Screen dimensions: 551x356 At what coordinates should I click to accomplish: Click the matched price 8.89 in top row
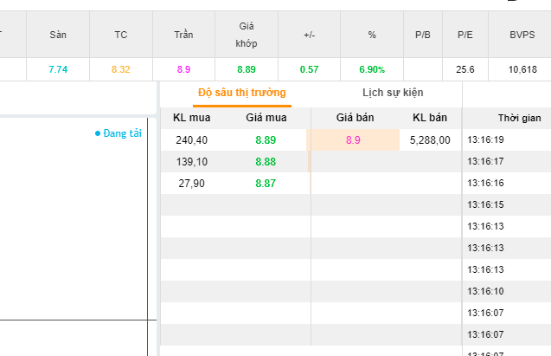pos(246,69)
